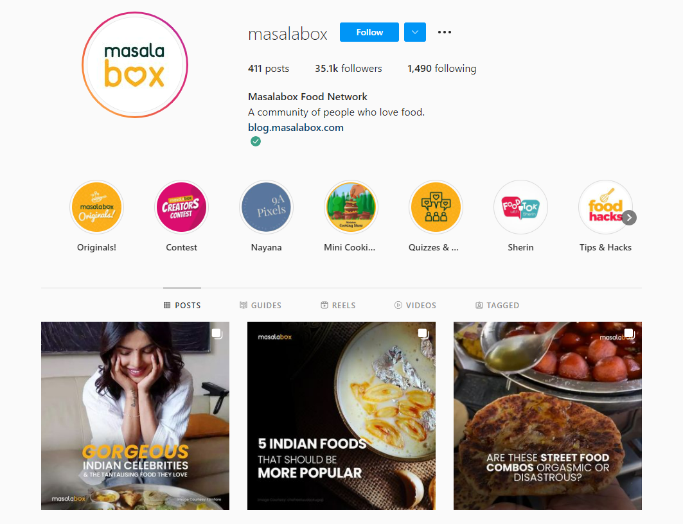The height and width of the screenshot is (524, 683).
Task: Click the masalabox profile picture
Action: point(135,65)
